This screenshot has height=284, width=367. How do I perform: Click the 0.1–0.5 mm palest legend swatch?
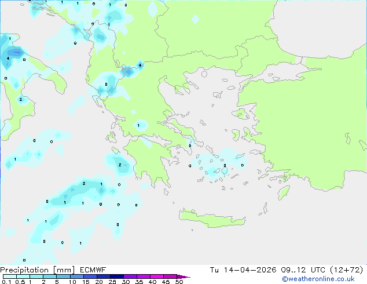coord(10,276)
